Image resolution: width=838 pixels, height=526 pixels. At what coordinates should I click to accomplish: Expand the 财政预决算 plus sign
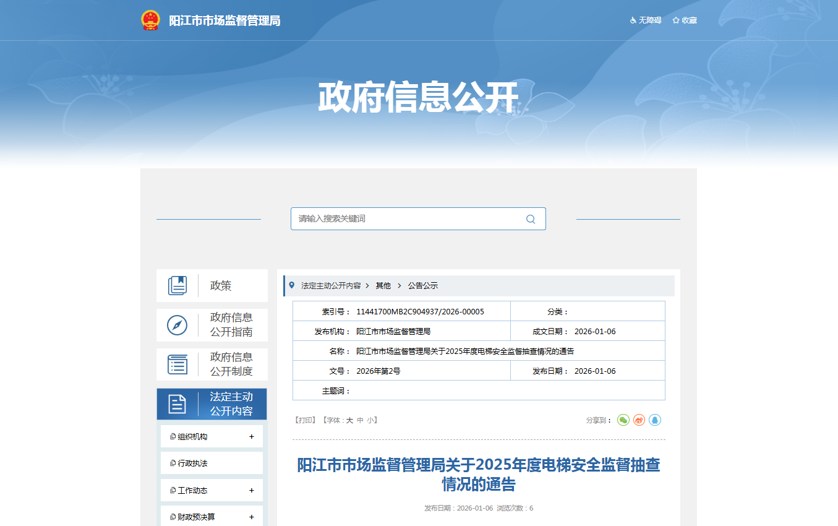coord(252,517)
